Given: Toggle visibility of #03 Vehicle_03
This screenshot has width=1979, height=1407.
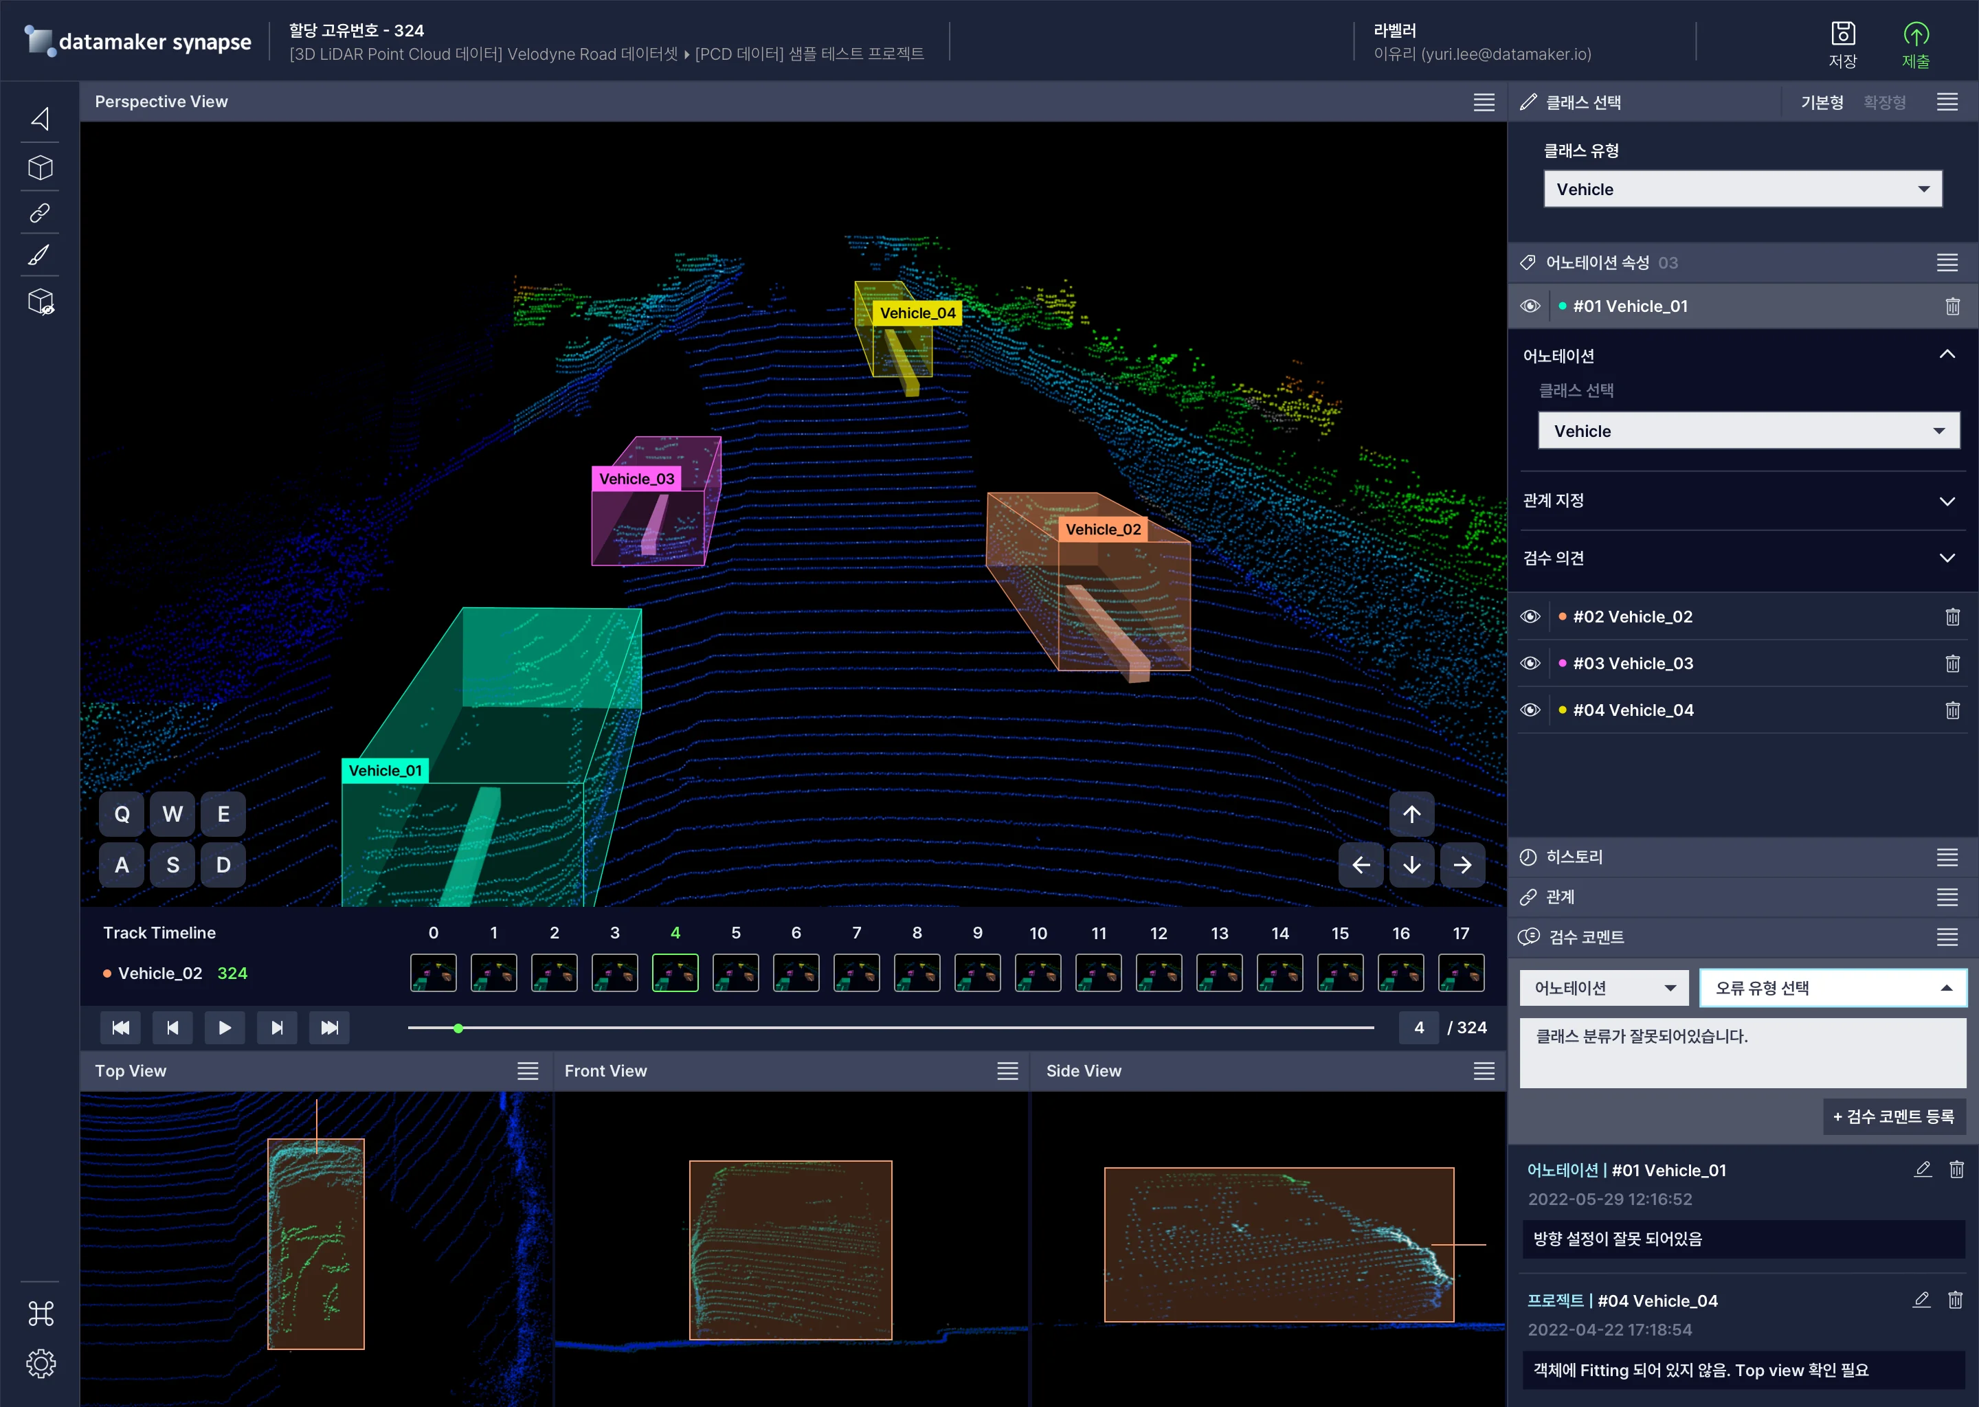Looking at the screenshot, I should pyautogui.click(x=1530, y=664).
